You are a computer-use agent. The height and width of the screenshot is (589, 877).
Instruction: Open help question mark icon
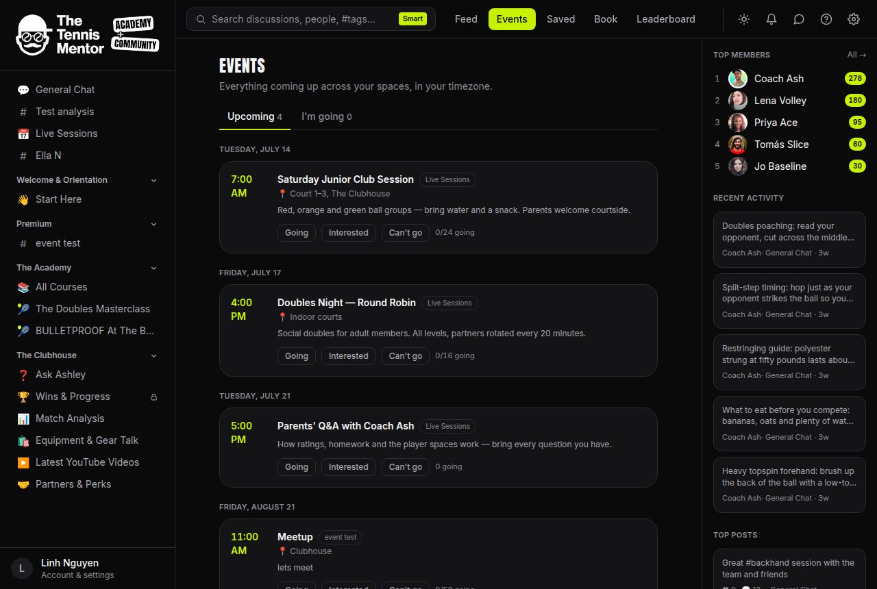click(x=826, y=19)
